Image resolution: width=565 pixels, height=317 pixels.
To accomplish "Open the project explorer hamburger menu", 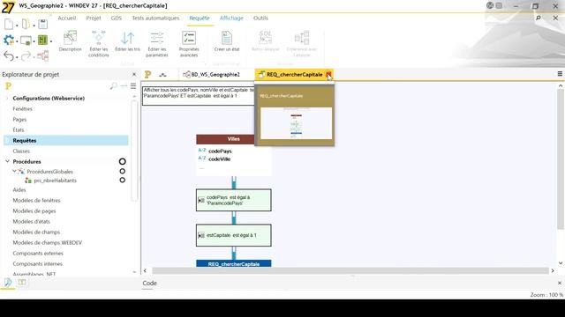I will (x=133, y=86).
